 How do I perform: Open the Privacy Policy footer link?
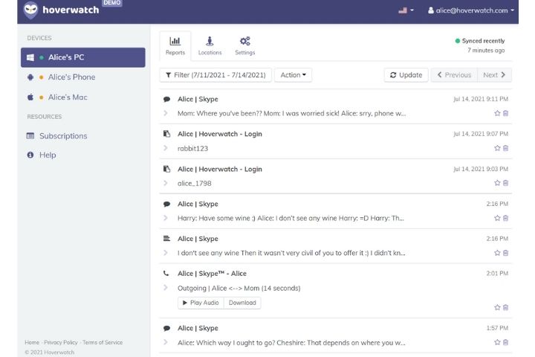61,342
